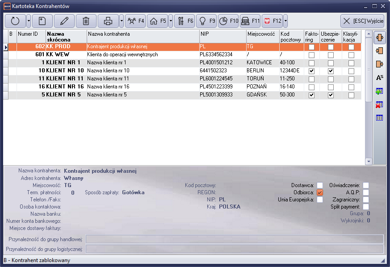Click the refresh button in the toolbar
The height and width of the screenshot is (267, 390).
pos(15,21)
